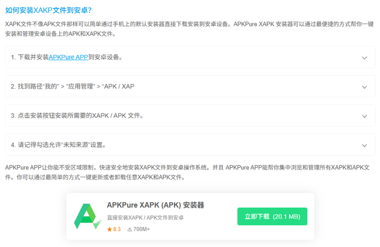The width and height of the screenshot is (380, 247).
Task: Click the APKPure green A logo
Action: [x=88, y=216]
